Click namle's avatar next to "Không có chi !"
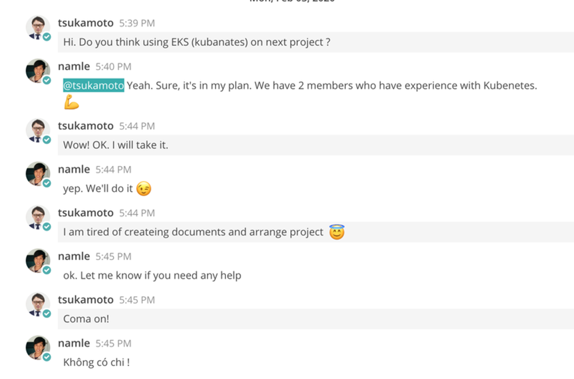This screenshot has width=574, height=379. [37, 348]
